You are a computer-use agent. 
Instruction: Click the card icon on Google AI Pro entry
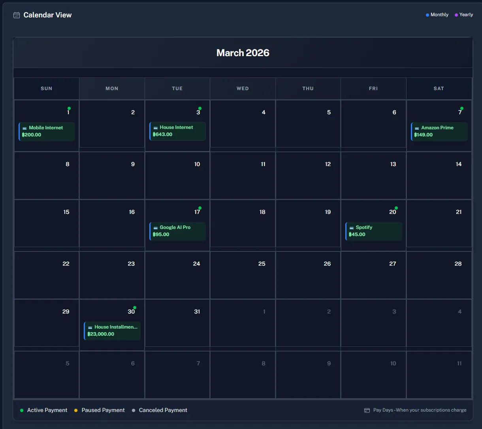pos(155,228)
